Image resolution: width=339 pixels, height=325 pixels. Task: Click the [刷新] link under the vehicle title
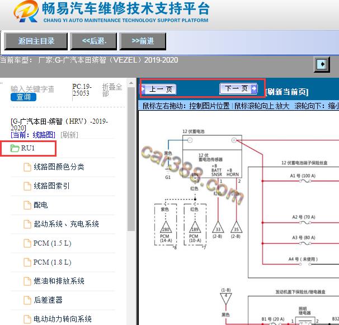(69, 135)
